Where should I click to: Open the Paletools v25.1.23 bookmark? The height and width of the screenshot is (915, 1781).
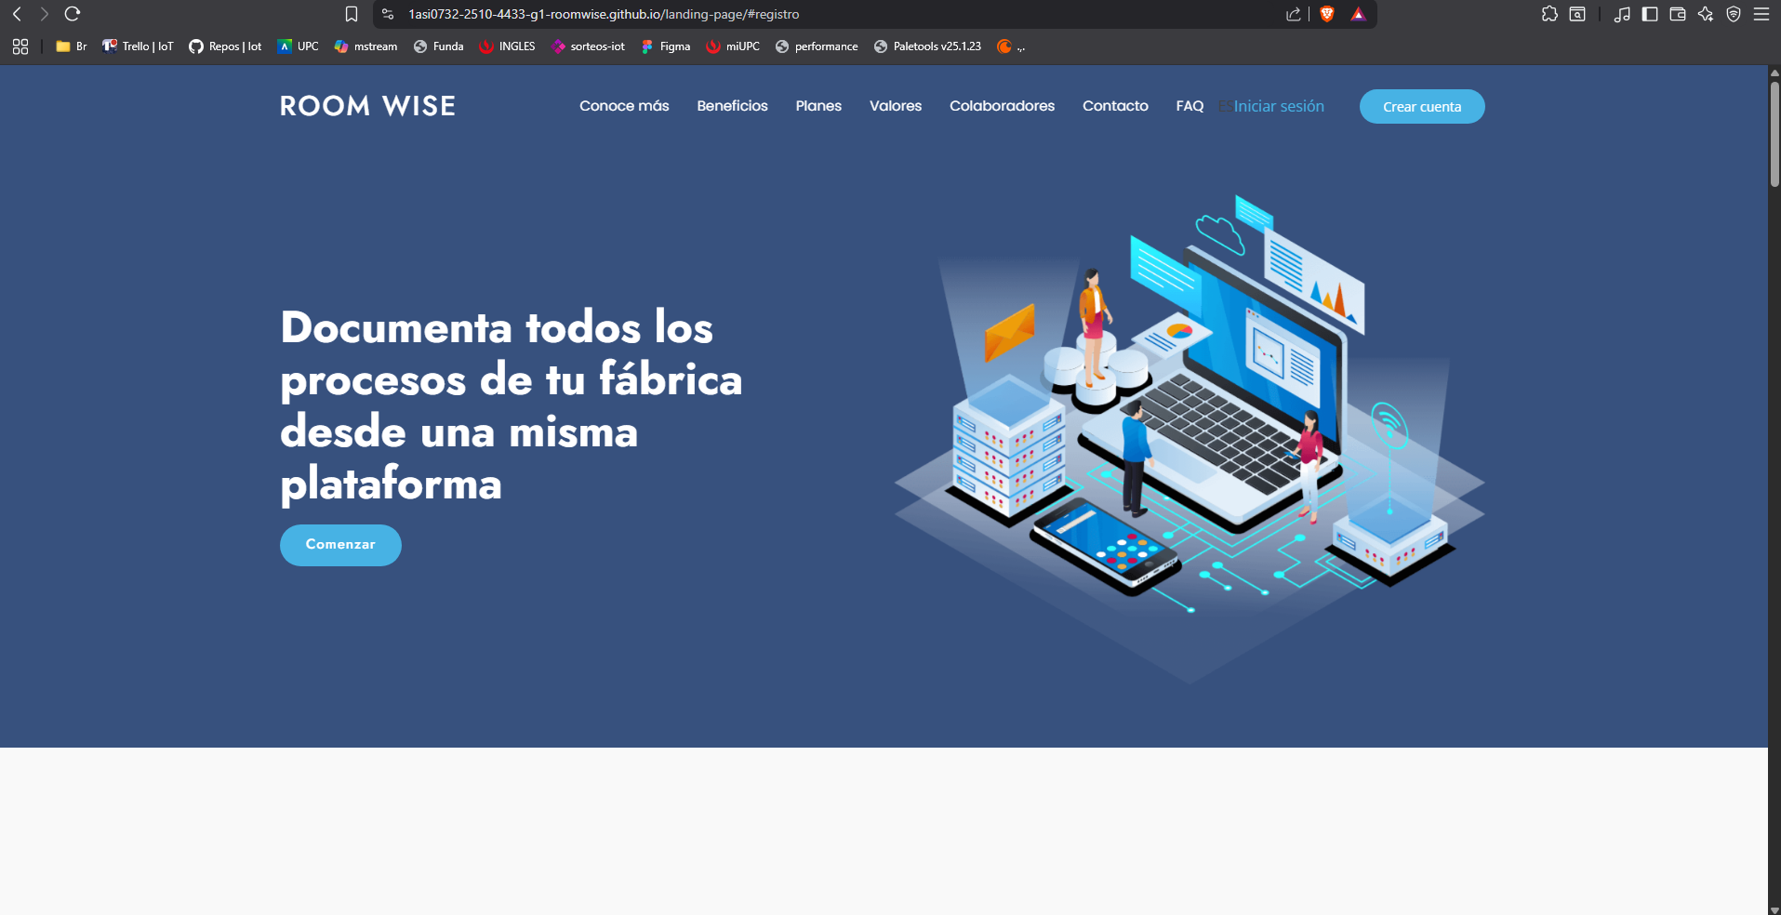[x=927, y=46]
